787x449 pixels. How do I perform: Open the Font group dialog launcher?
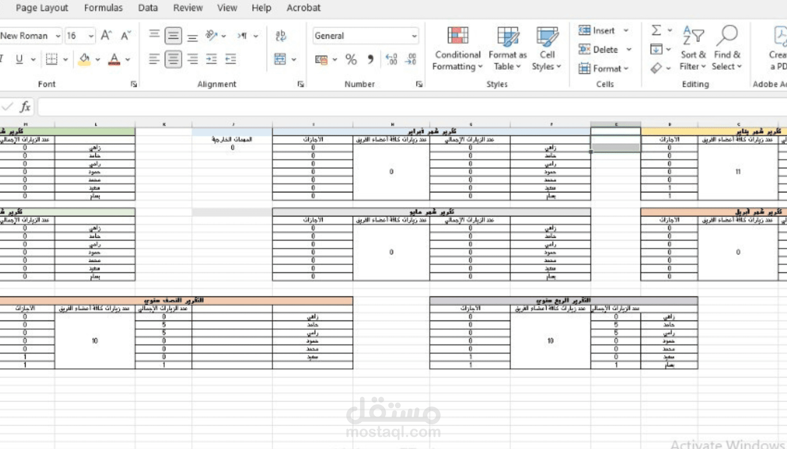point(134,84)
